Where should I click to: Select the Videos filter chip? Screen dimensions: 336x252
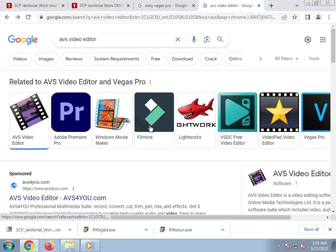click(20, 59)
